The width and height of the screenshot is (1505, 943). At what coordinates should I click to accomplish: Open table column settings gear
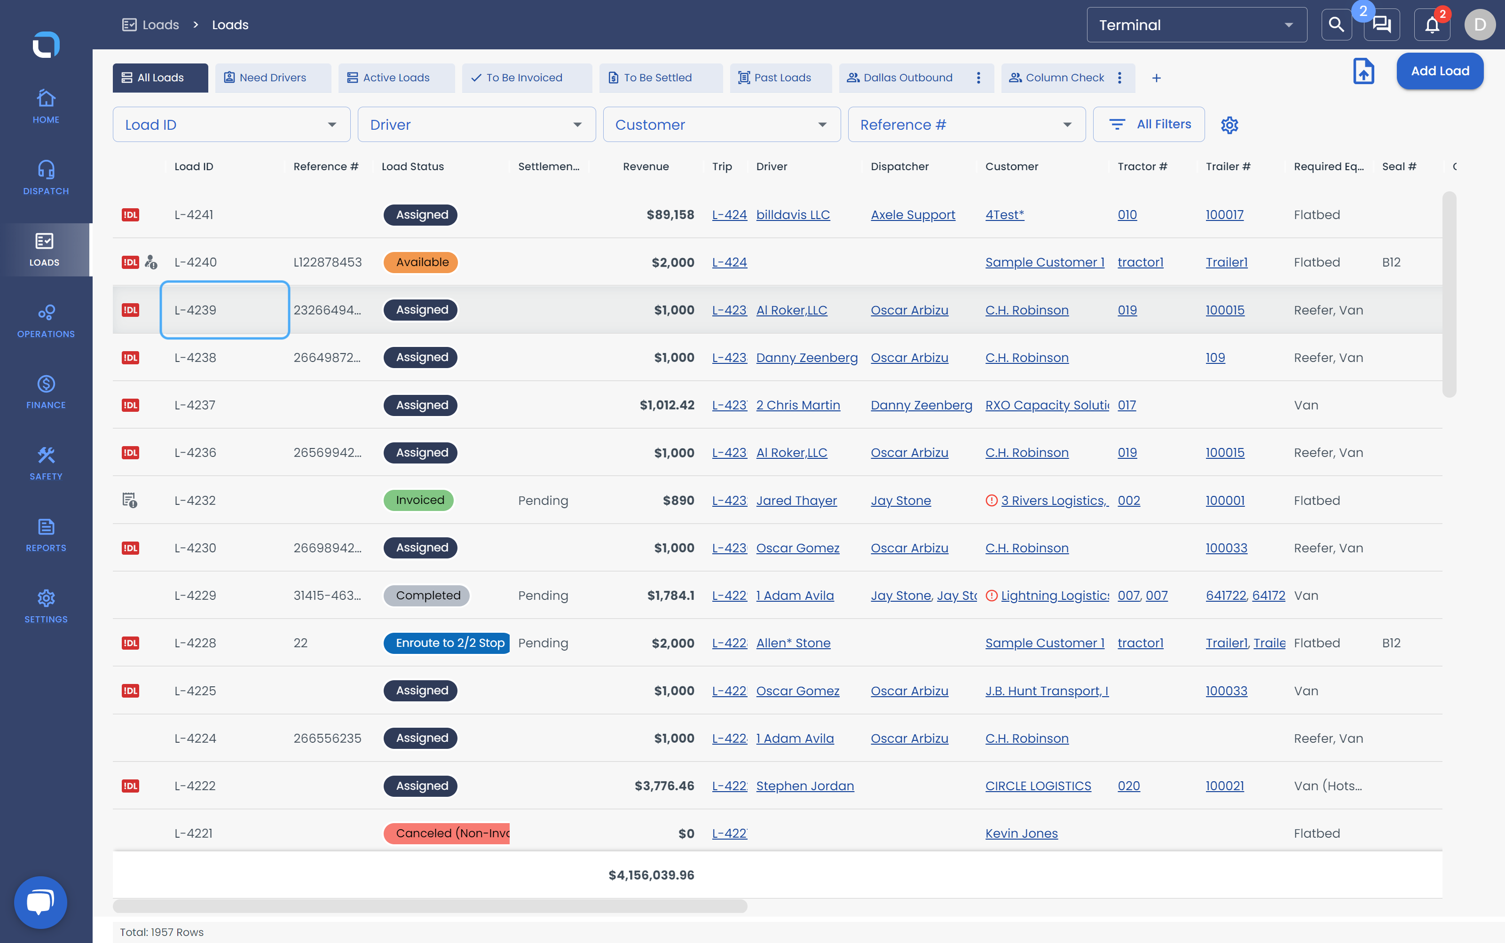[1229, 125]
